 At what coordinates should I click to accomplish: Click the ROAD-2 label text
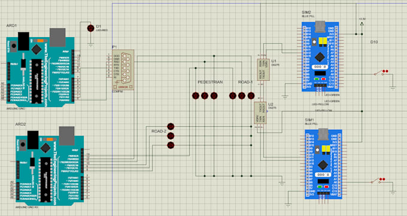tap(159, 131)
